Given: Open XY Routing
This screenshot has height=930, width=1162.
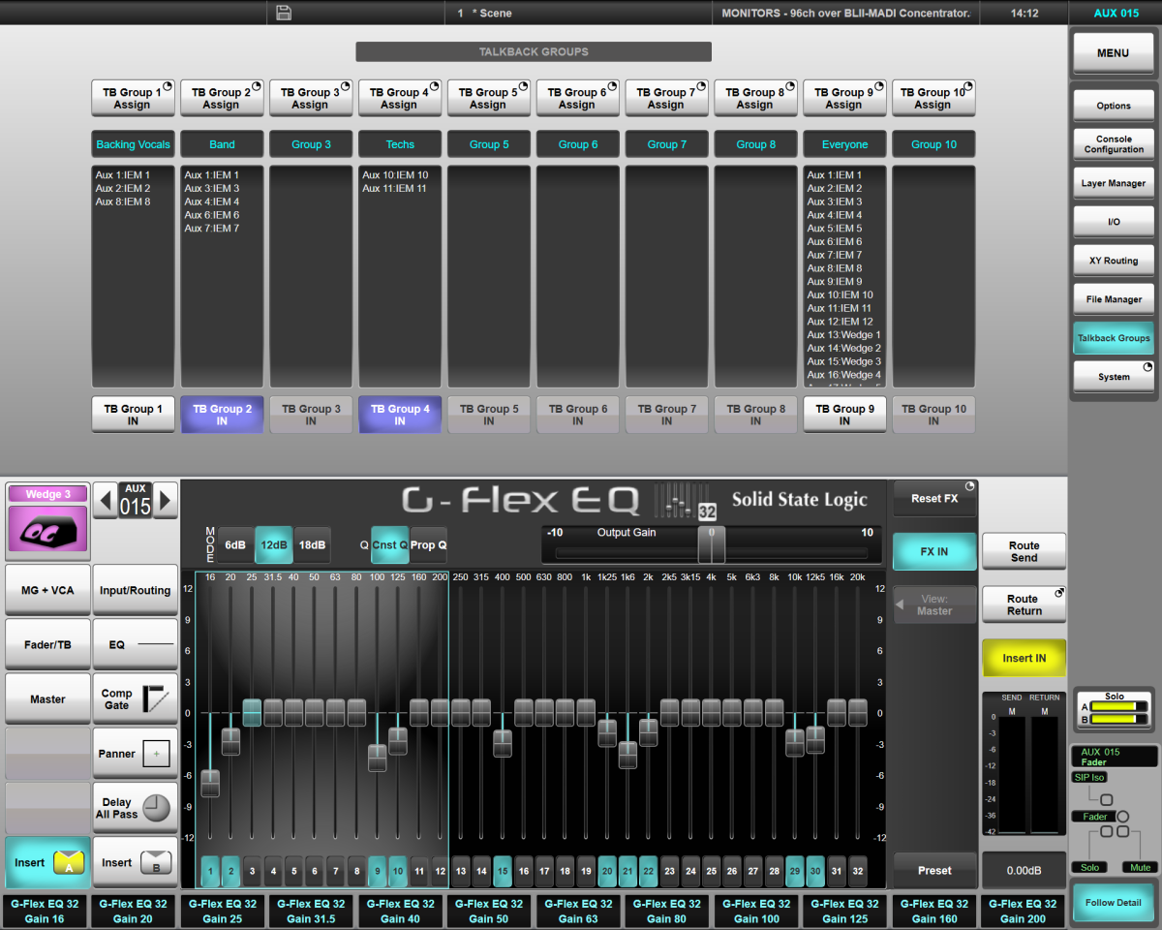Looking at the screenshot, I should (1114, 261).
